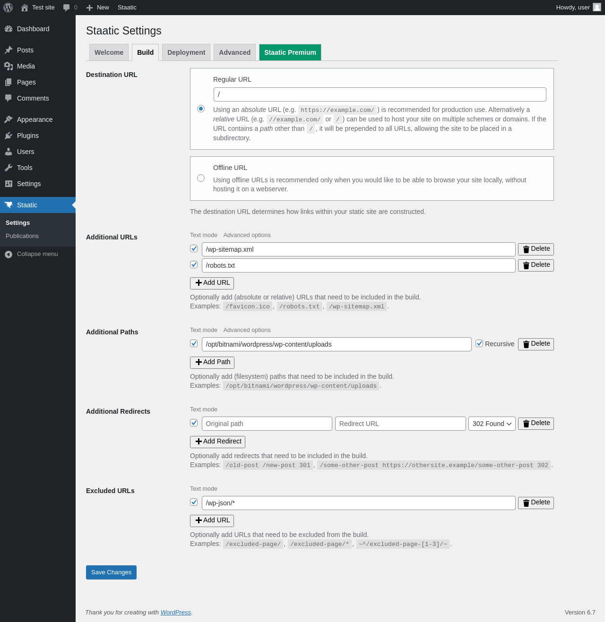Click trash icon for /robots.txt row
605x622 pixels.
coord(526,265)
